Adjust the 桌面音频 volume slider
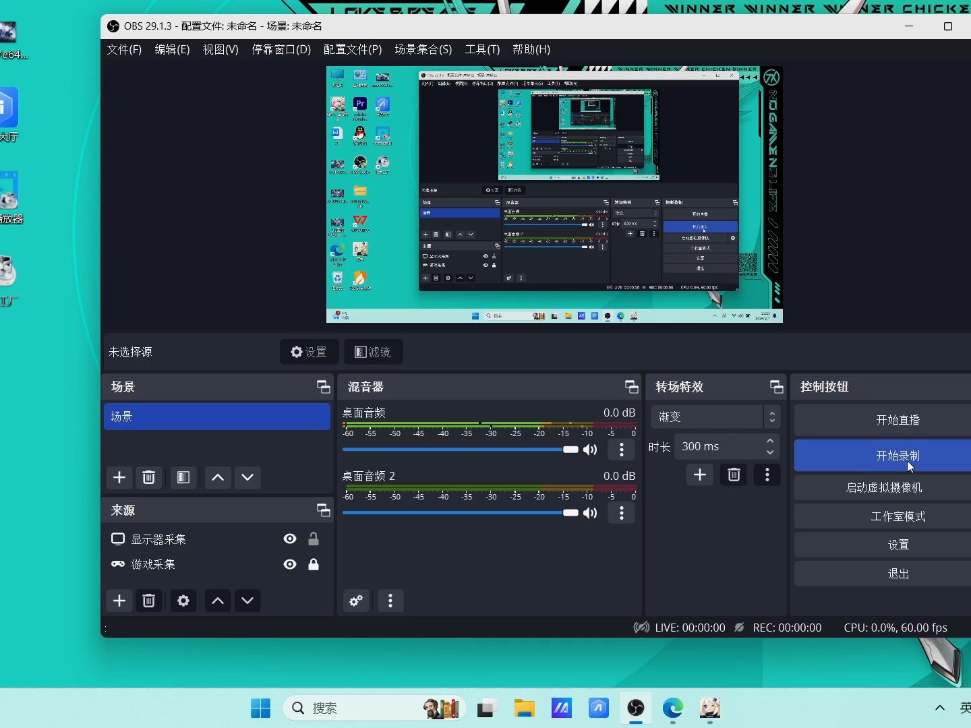Viewport: 971px width, 728px height. point(461,450)
